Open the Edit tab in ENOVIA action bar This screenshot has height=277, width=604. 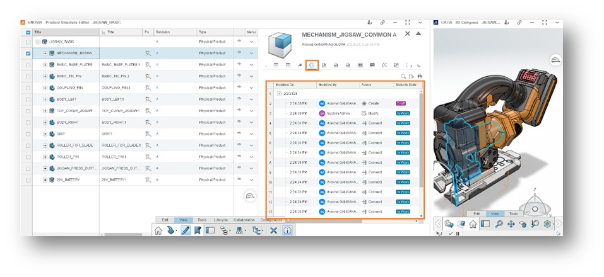click(165, 220)
